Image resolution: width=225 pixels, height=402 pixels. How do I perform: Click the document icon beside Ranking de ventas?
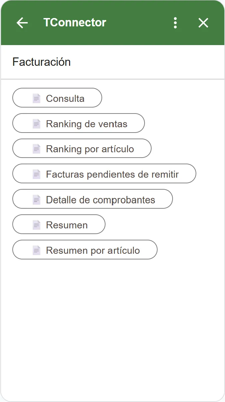pos(37,123)
